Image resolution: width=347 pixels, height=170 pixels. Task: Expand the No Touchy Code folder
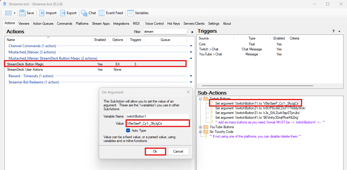click(x=201, y=132)
